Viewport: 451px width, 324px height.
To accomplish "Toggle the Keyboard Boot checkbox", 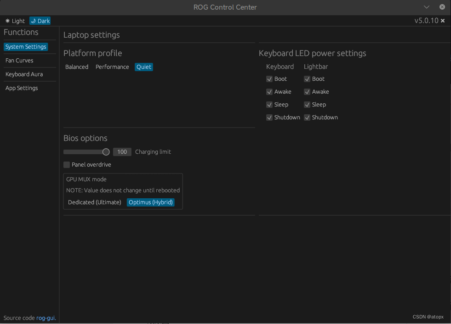I will point(269,79).
